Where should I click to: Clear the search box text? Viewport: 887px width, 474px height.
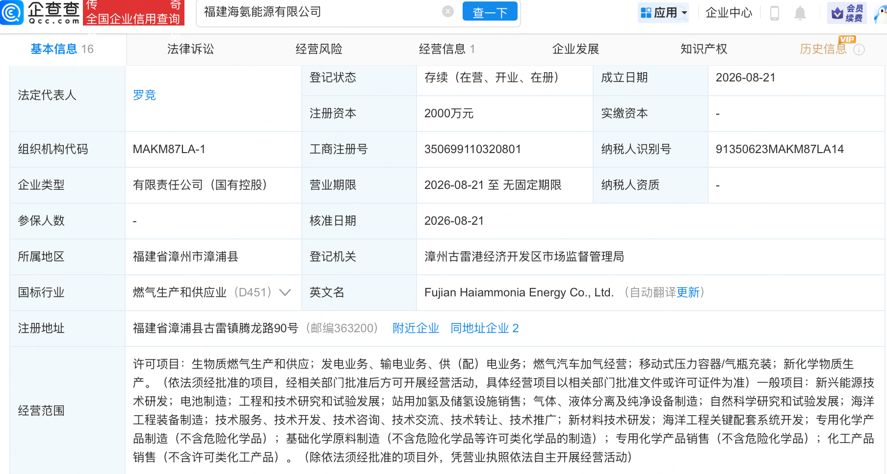(448, 12)
